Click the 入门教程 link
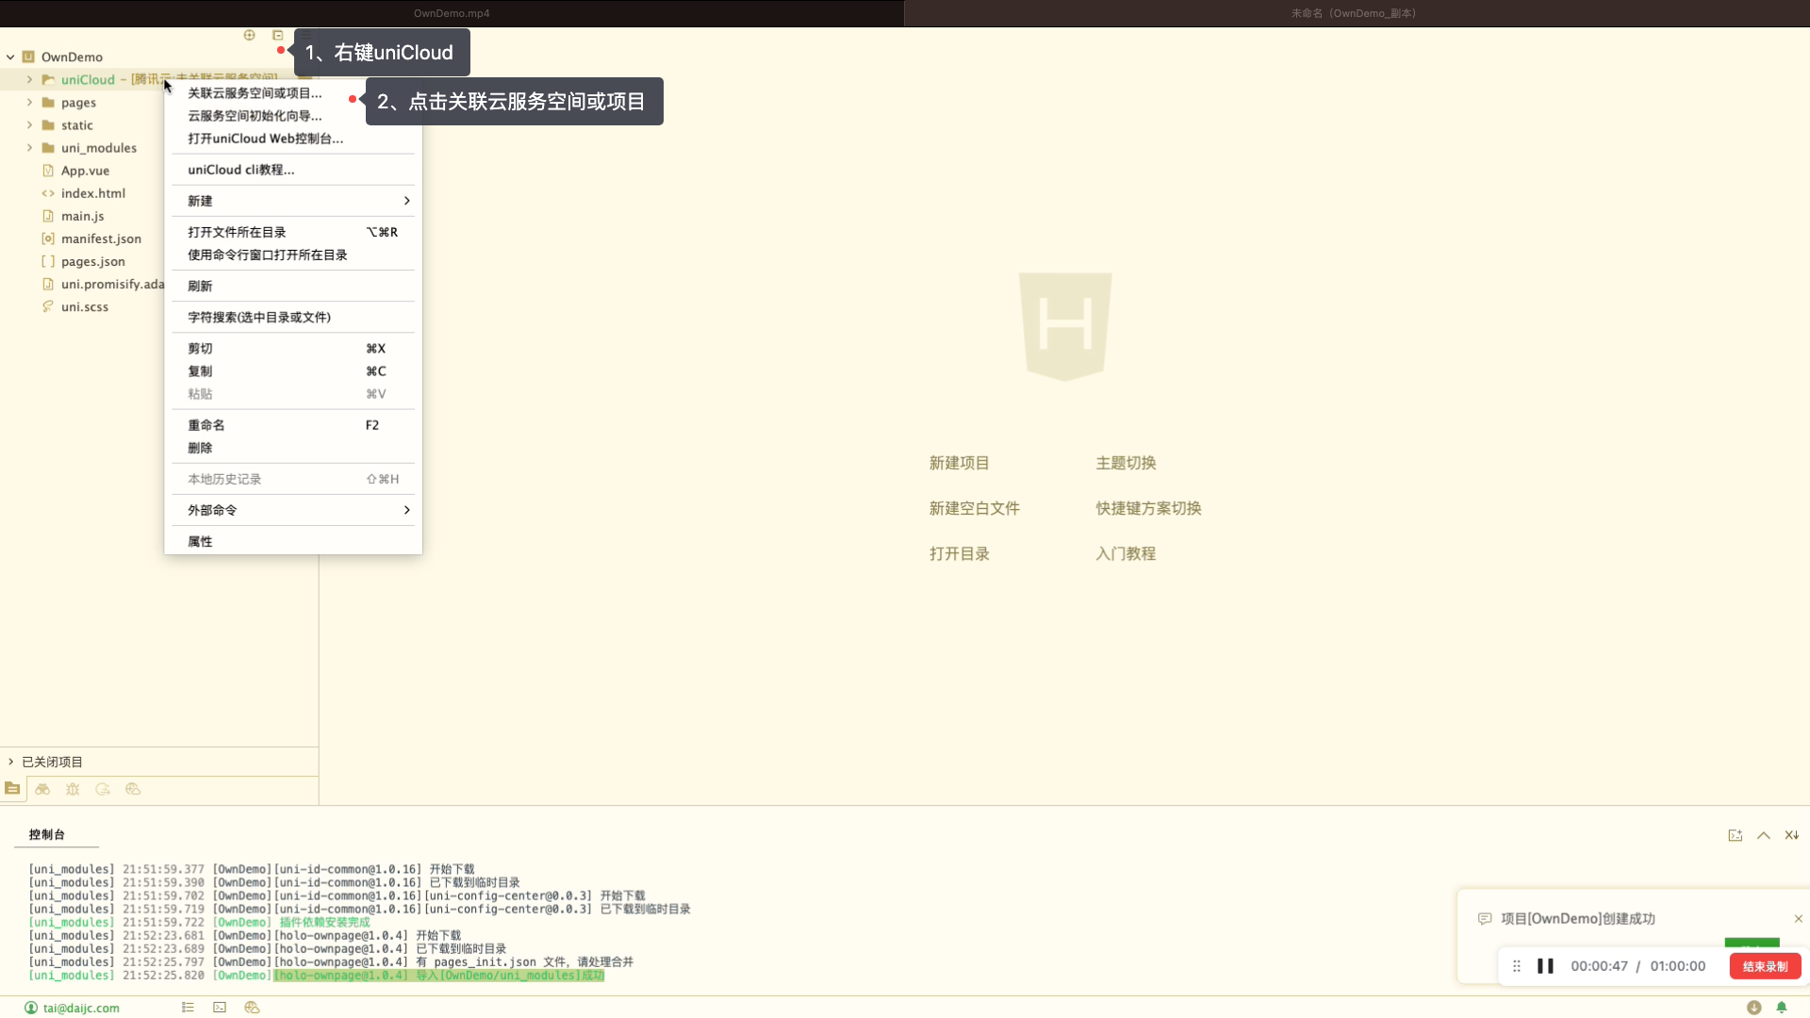This screenshot has width=1810, height=1018. [x=1126, y=553]
